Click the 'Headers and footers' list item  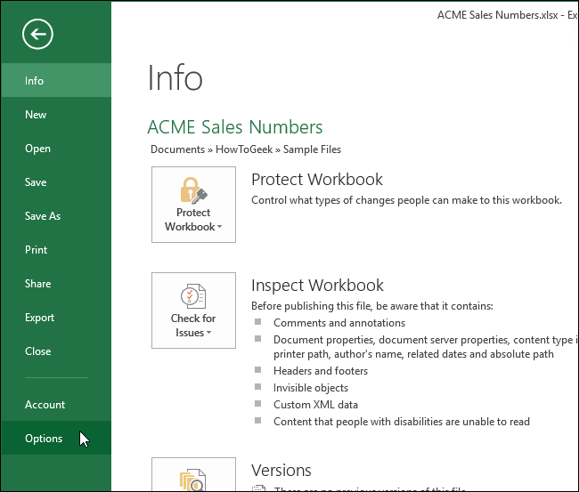coord(321,371)
